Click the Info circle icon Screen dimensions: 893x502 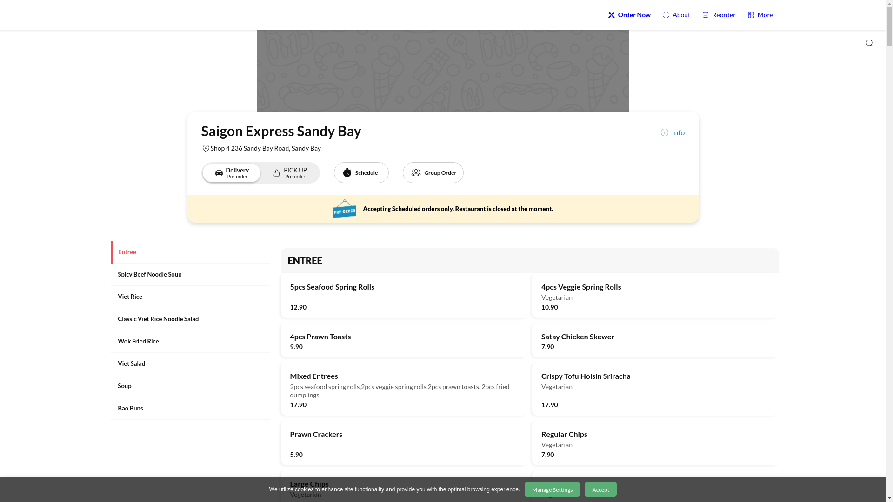(664, 132)
